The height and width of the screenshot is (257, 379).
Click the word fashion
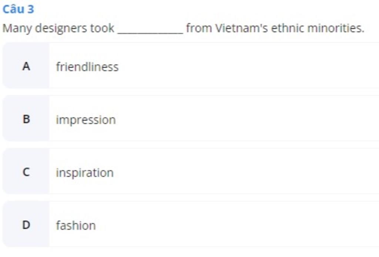pyautogui.click(x=76, y=225)
